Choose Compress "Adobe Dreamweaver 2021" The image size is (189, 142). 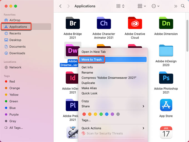113,78
